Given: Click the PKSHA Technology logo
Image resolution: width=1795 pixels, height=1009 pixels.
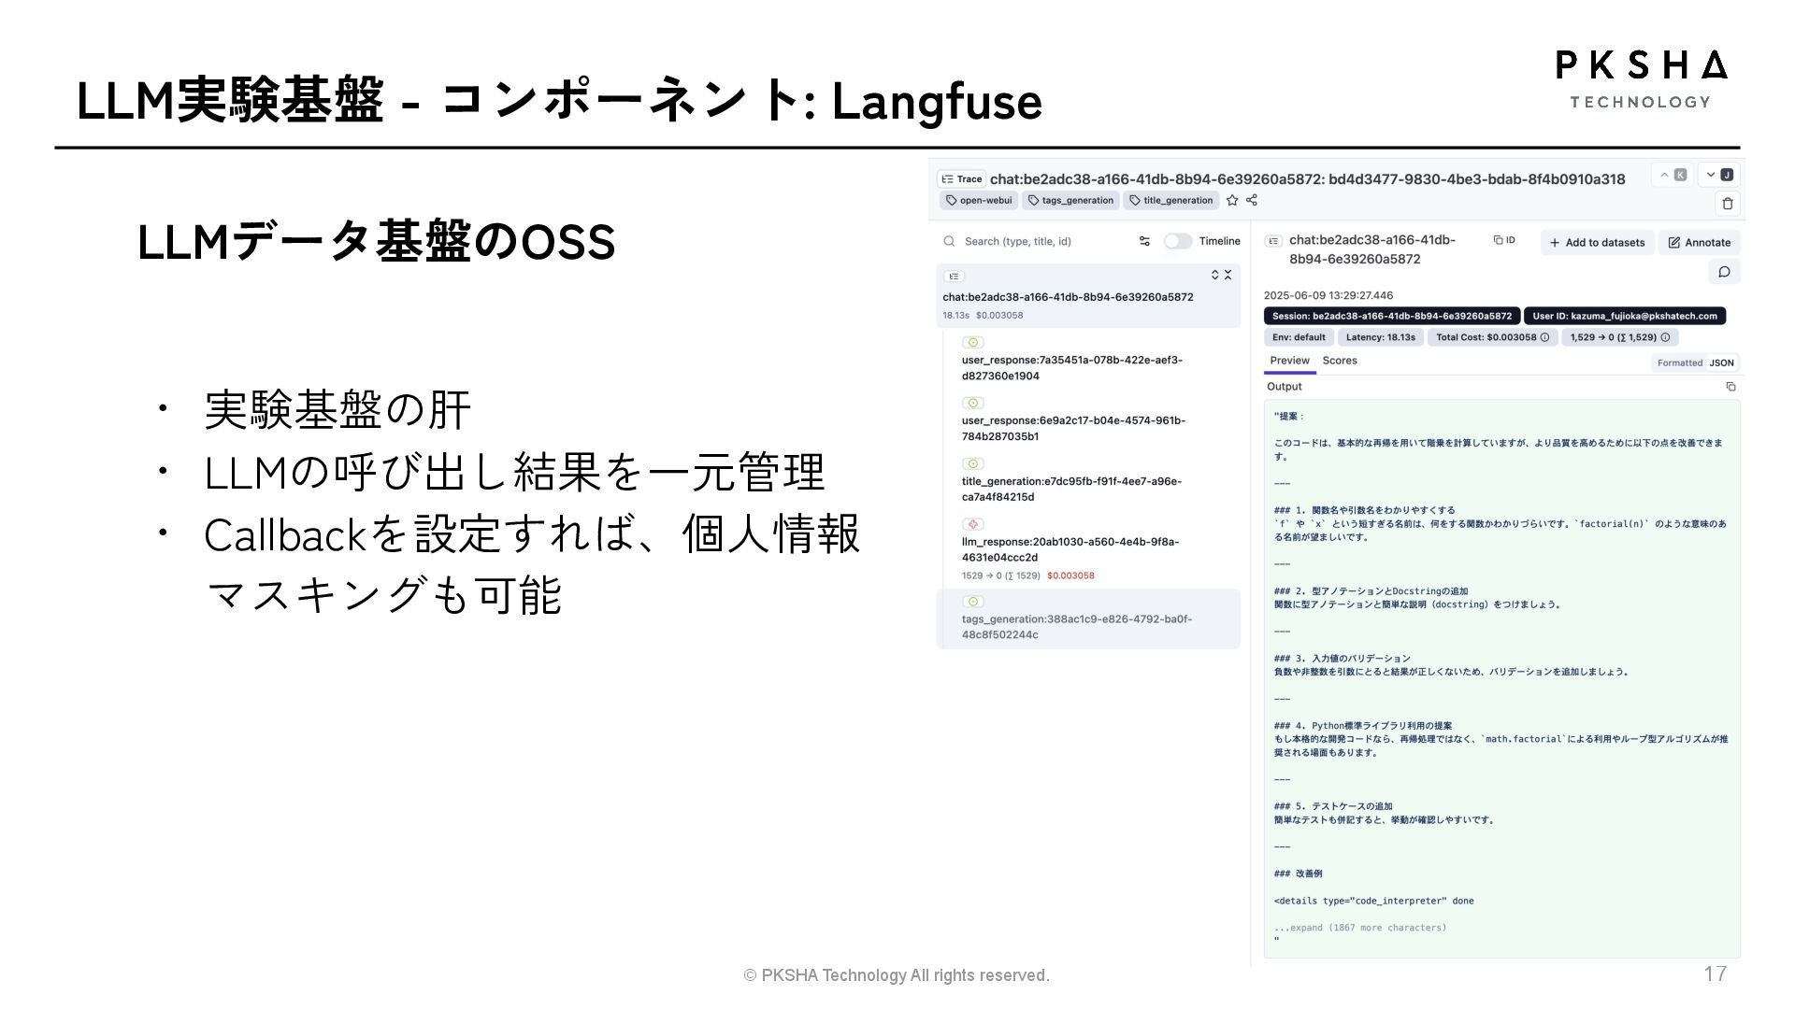Looking at the screenshot, I should click(1641, 79).
